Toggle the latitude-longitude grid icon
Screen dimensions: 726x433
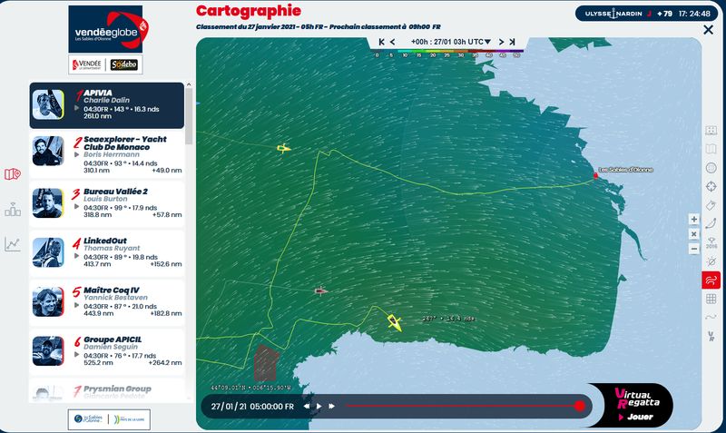coord(711,299)
